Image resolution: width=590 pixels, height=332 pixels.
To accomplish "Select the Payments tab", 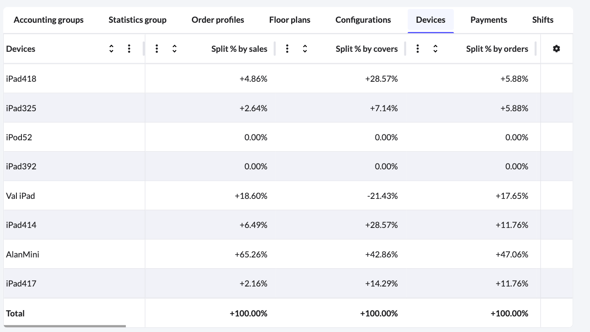I will click(x=489, y=20).
